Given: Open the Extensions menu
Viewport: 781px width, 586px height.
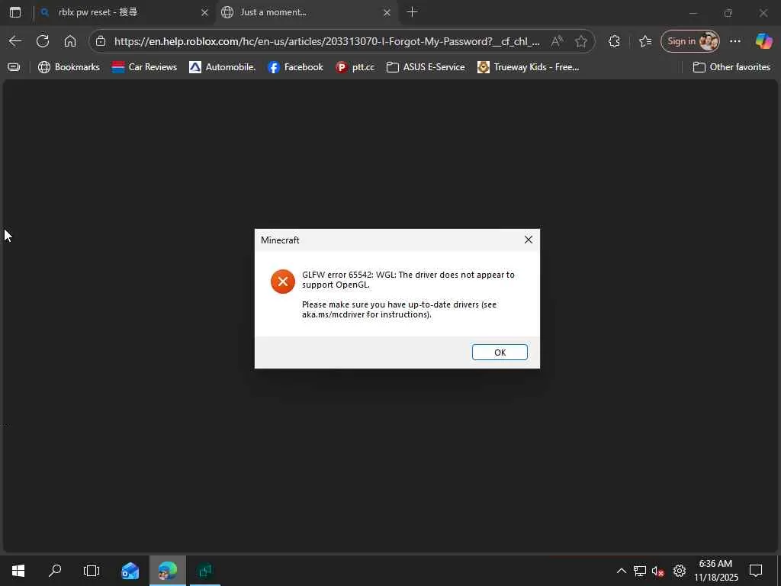Looking at the screenshot, I should click(x=614, y=41).
